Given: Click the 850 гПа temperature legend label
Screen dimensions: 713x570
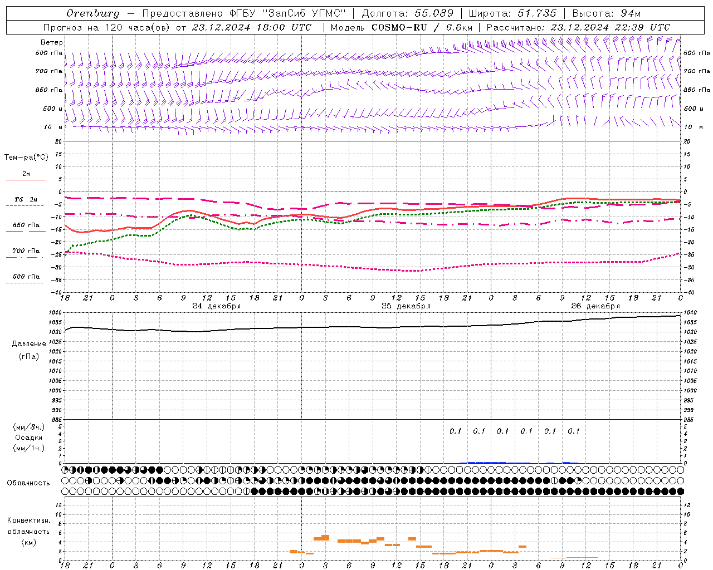Looking at the screenshot, I should click(26, 225).
